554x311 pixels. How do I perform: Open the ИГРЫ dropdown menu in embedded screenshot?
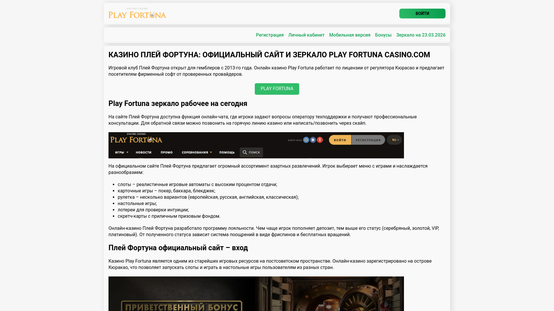pyautogui.click(x=121, y=152)
